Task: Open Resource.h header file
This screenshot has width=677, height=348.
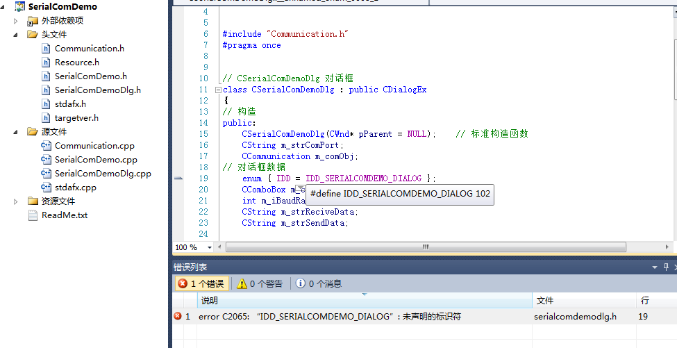Action: pos(77,63)
